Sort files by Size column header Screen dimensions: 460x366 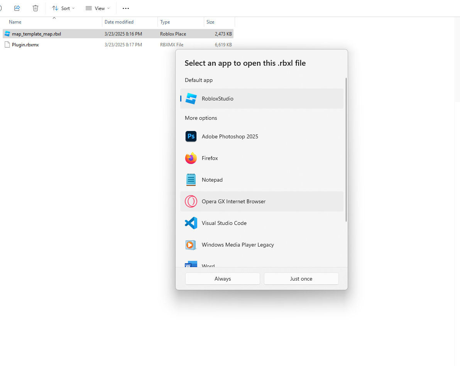coord(210,22)
